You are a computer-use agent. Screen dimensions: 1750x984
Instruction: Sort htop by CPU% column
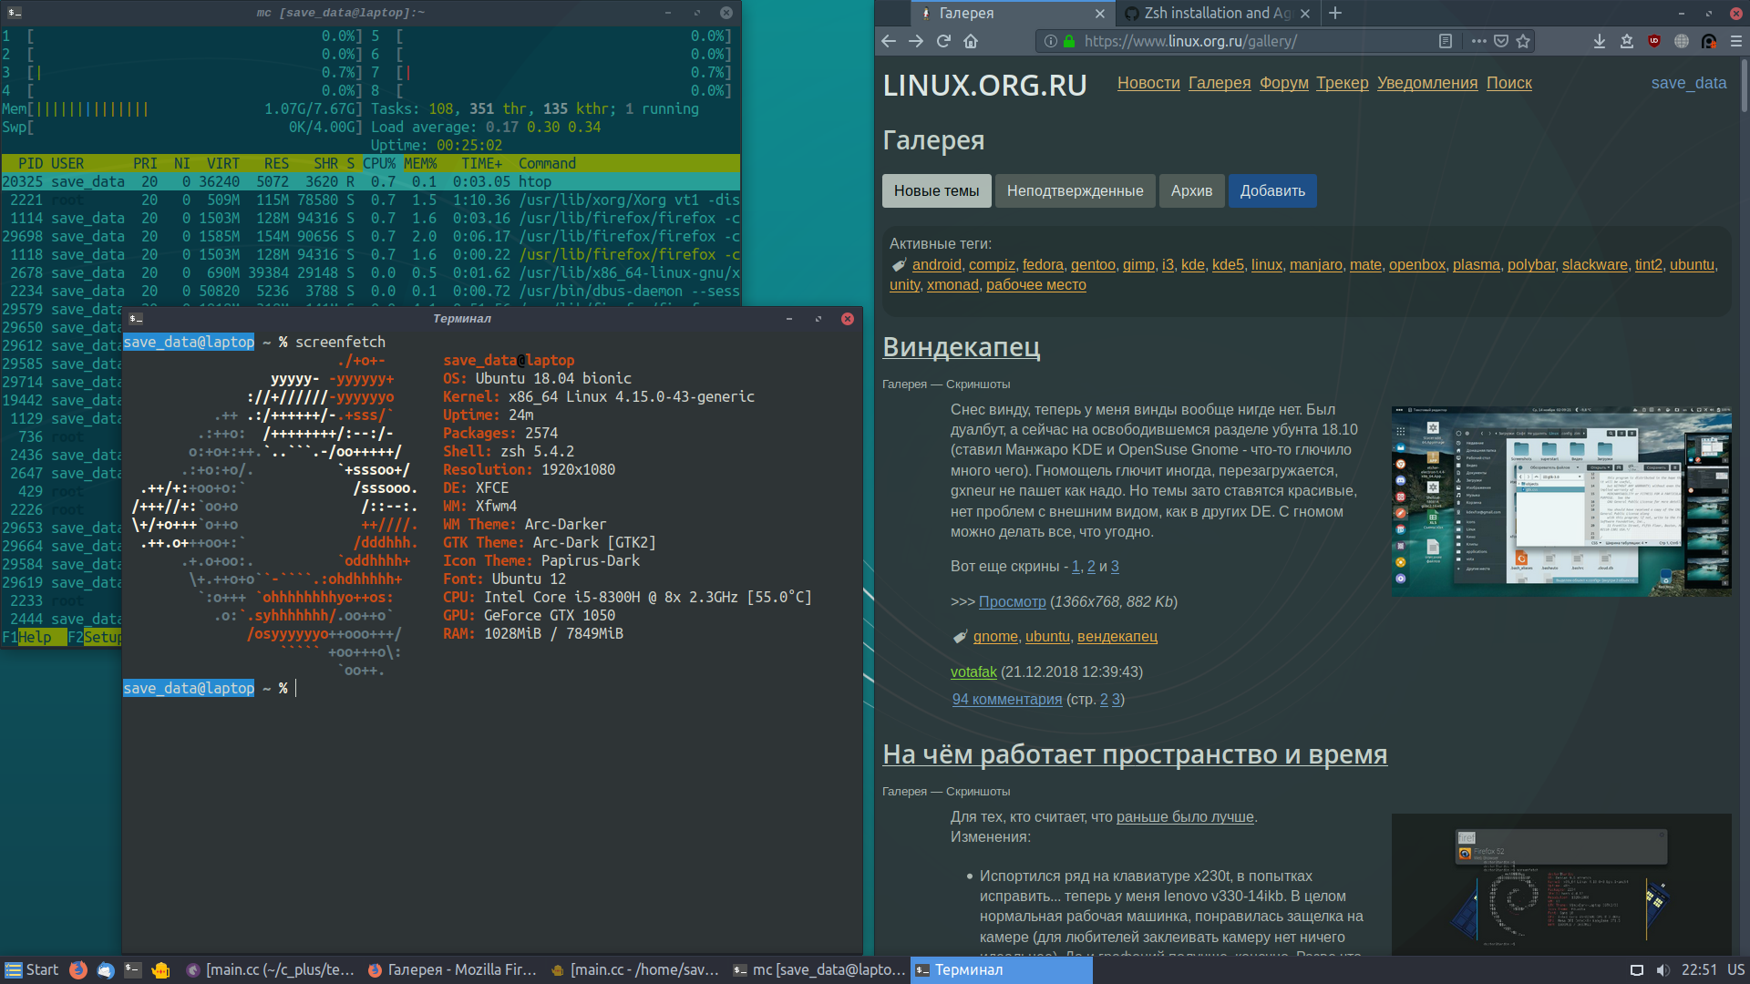pos(379,164)
